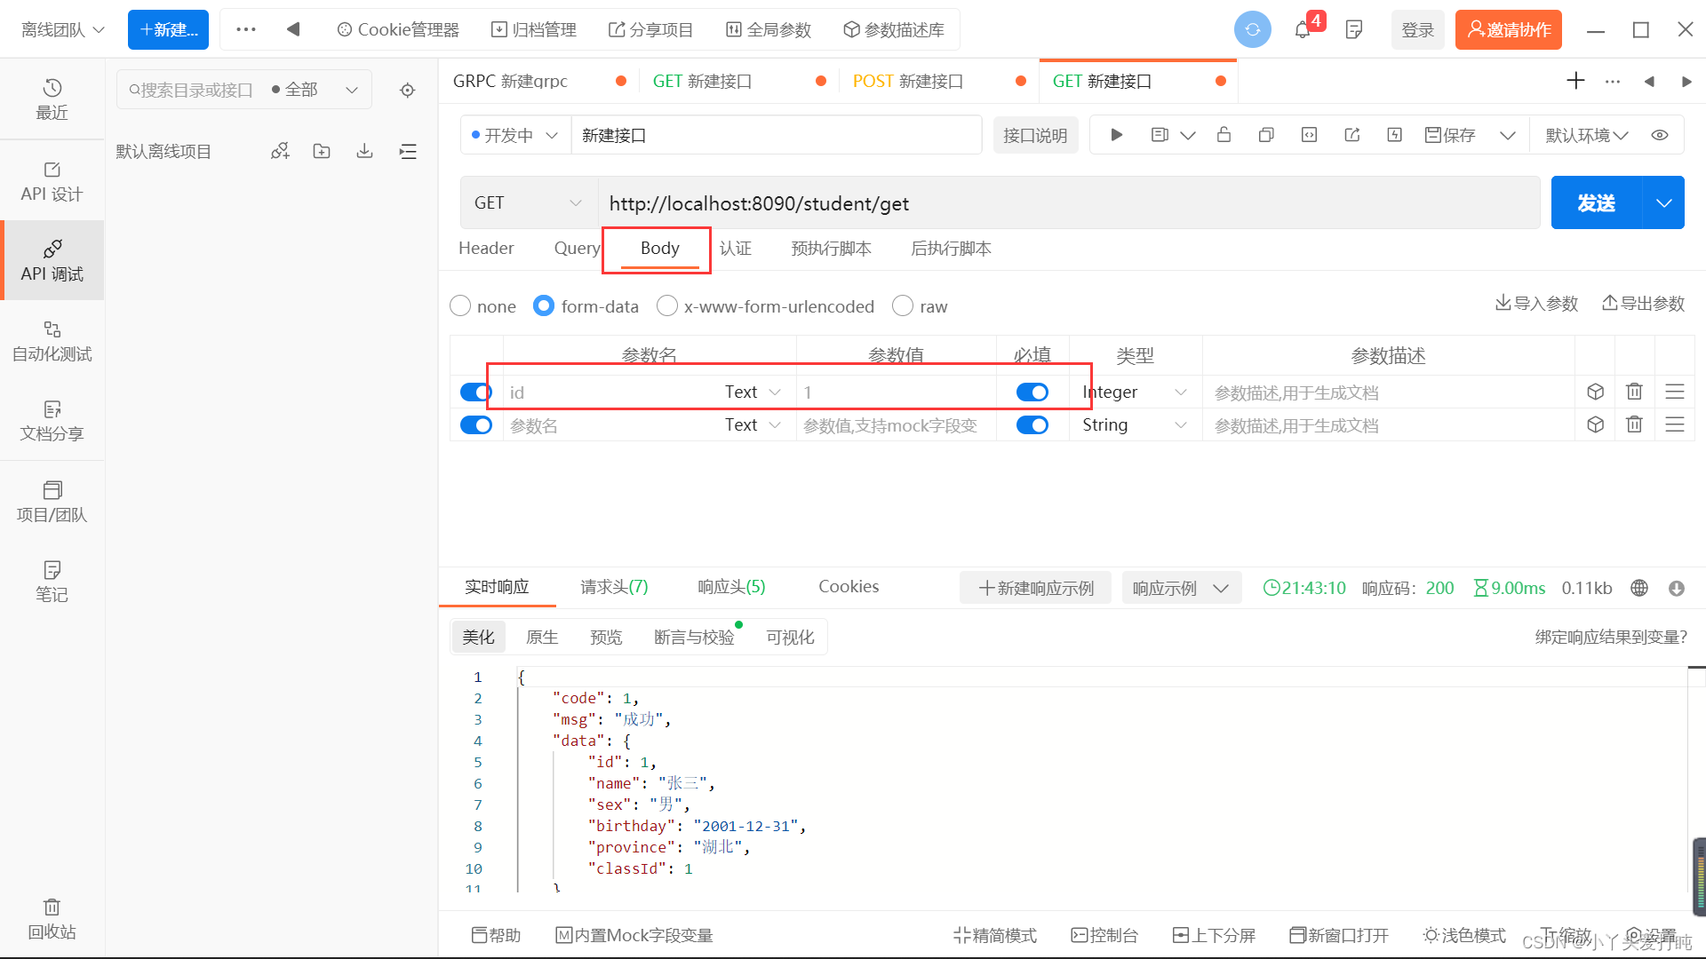Delete the id parameter row

[1634, 392]
